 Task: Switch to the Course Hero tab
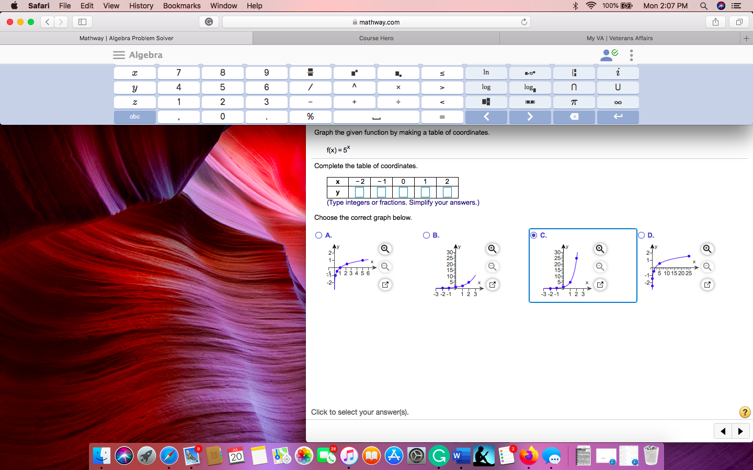(x=376, y=38)
